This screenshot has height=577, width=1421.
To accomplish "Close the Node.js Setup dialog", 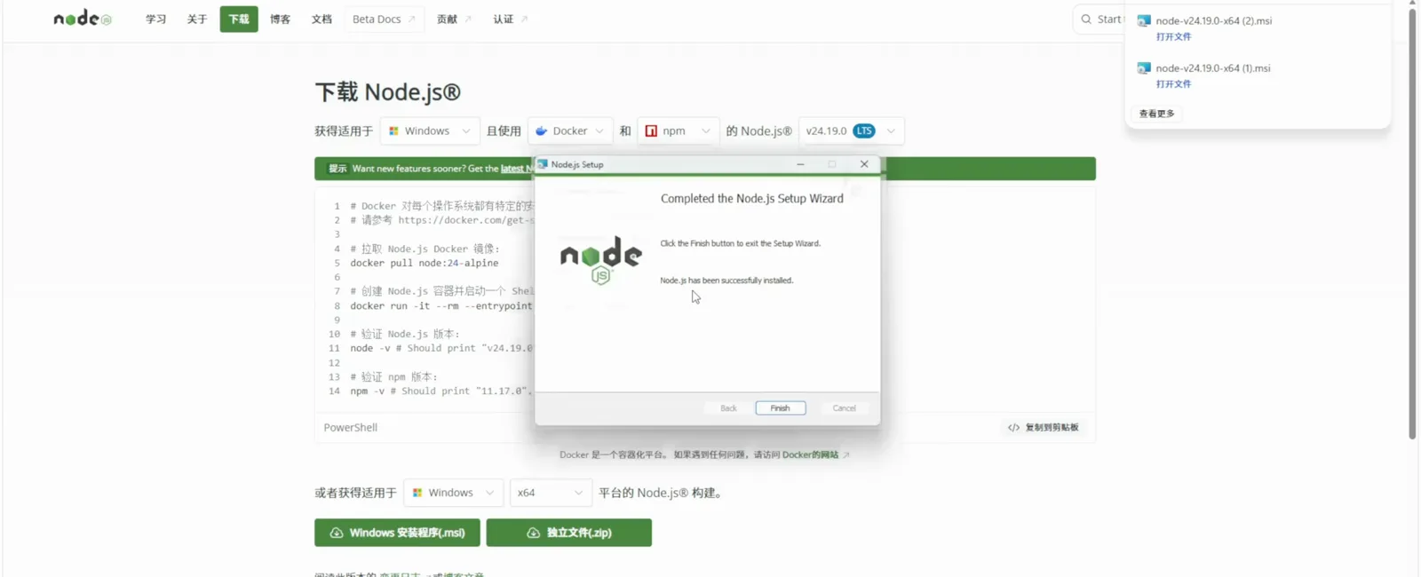I will click(864, 164).
